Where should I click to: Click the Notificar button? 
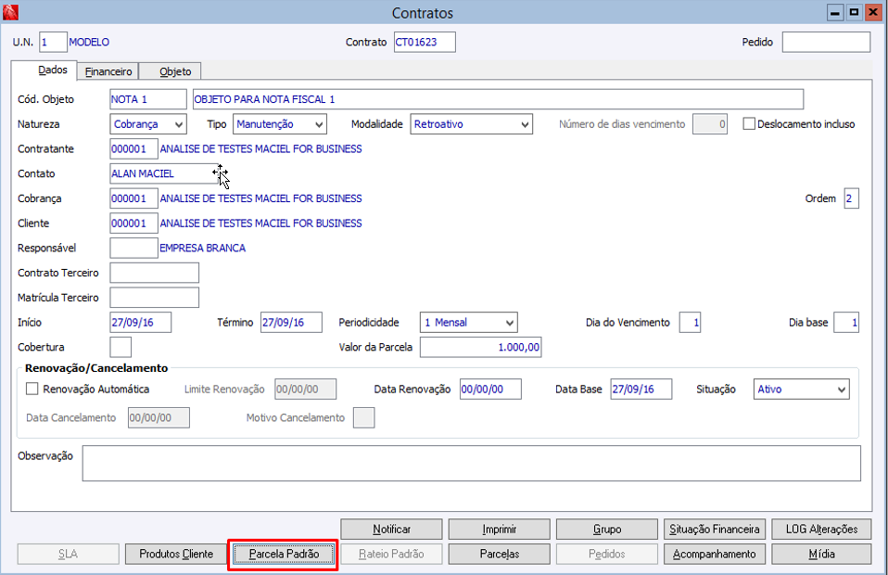coord(391,530)
